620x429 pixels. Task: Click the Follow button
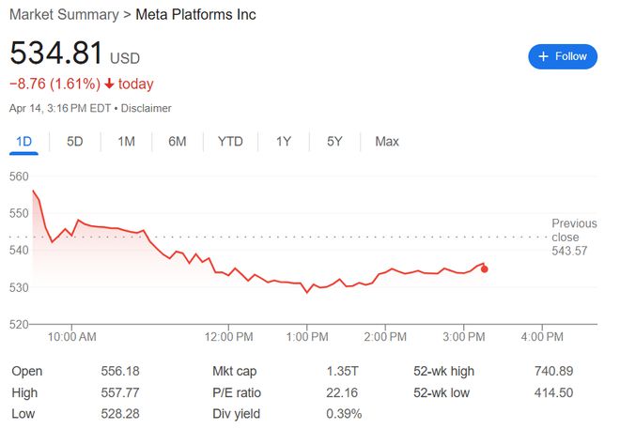point(563,56)
